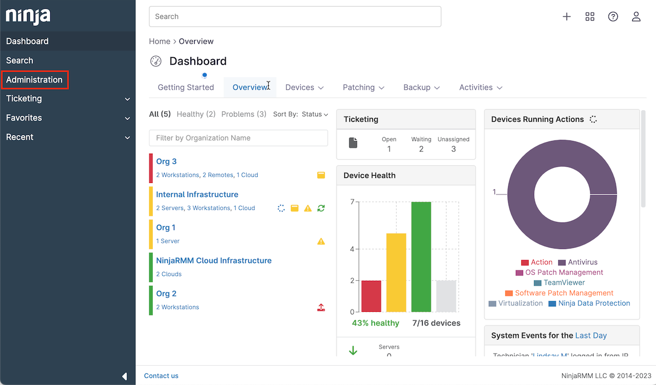
Task: Open the user profile icon
Action: 636,17
